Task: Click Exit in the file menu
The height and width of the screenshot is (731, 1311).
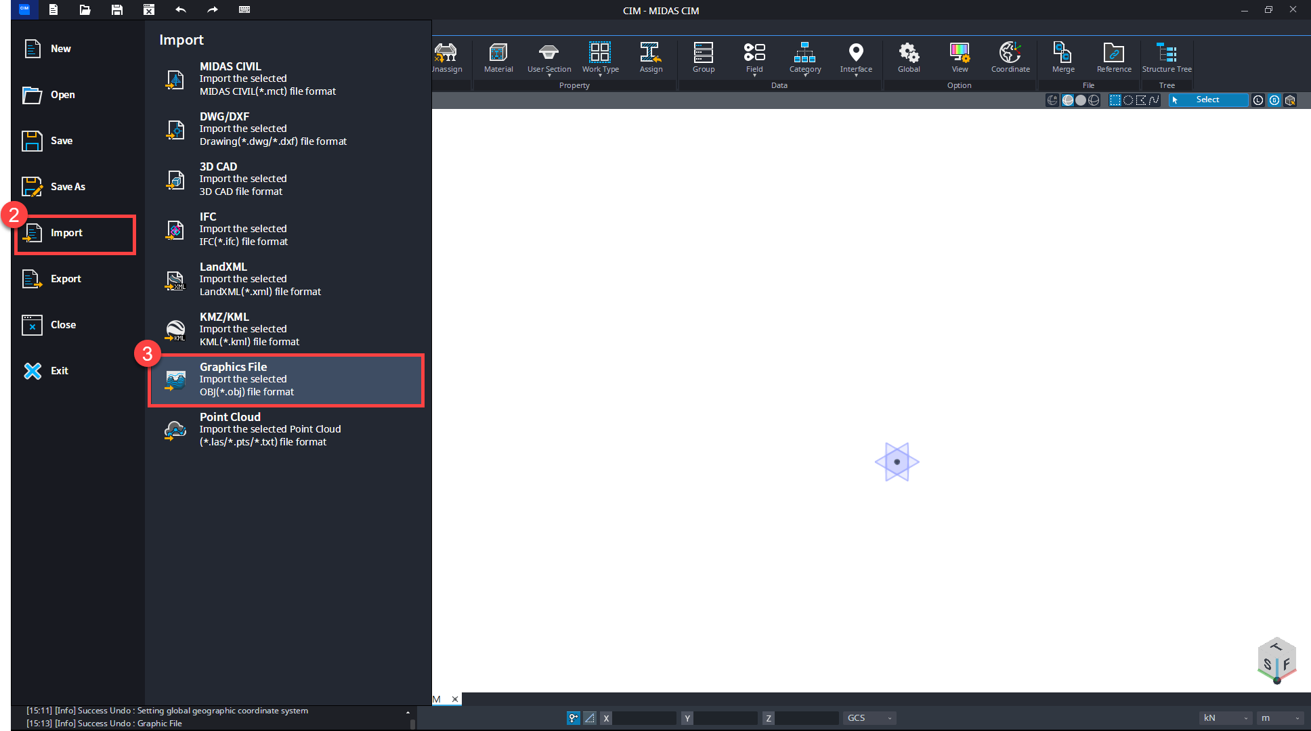Action: click(77, 371)
